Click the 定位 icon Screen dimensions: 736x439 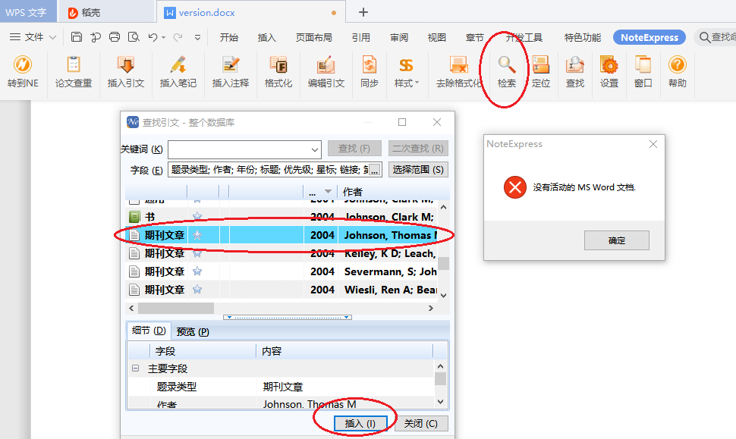541,64
